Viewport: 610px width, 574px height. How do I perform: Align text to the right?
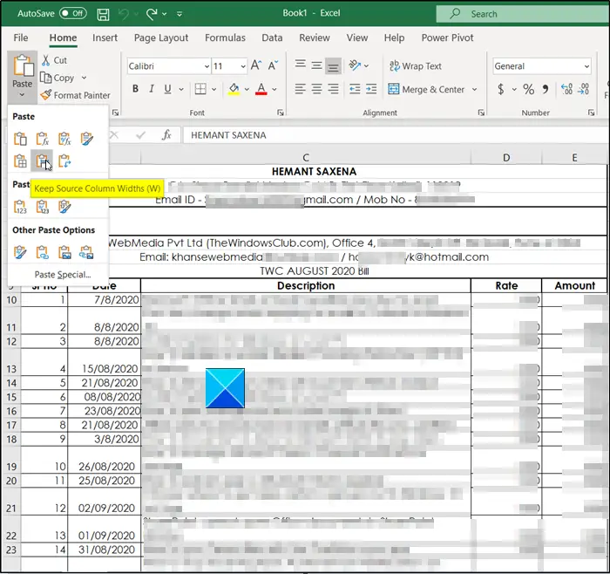333,89
